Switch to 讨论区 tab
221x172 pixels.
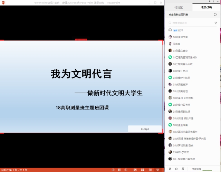tap(179, 7)
